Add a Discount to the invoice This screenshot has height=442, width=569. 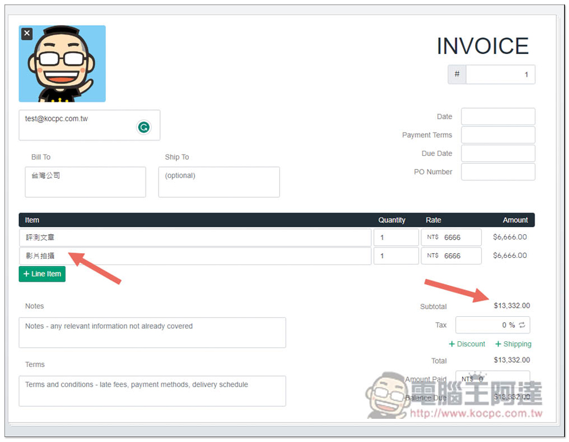[467, 344]
